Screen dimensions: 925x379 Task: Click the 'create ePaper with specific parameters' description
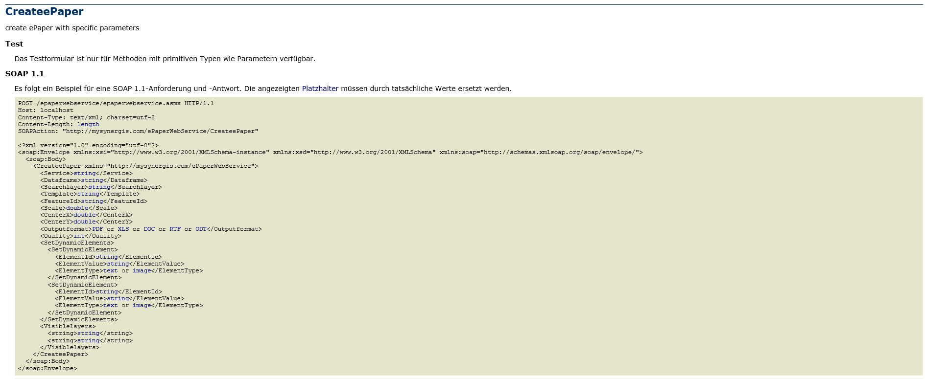tap(72, 28)
